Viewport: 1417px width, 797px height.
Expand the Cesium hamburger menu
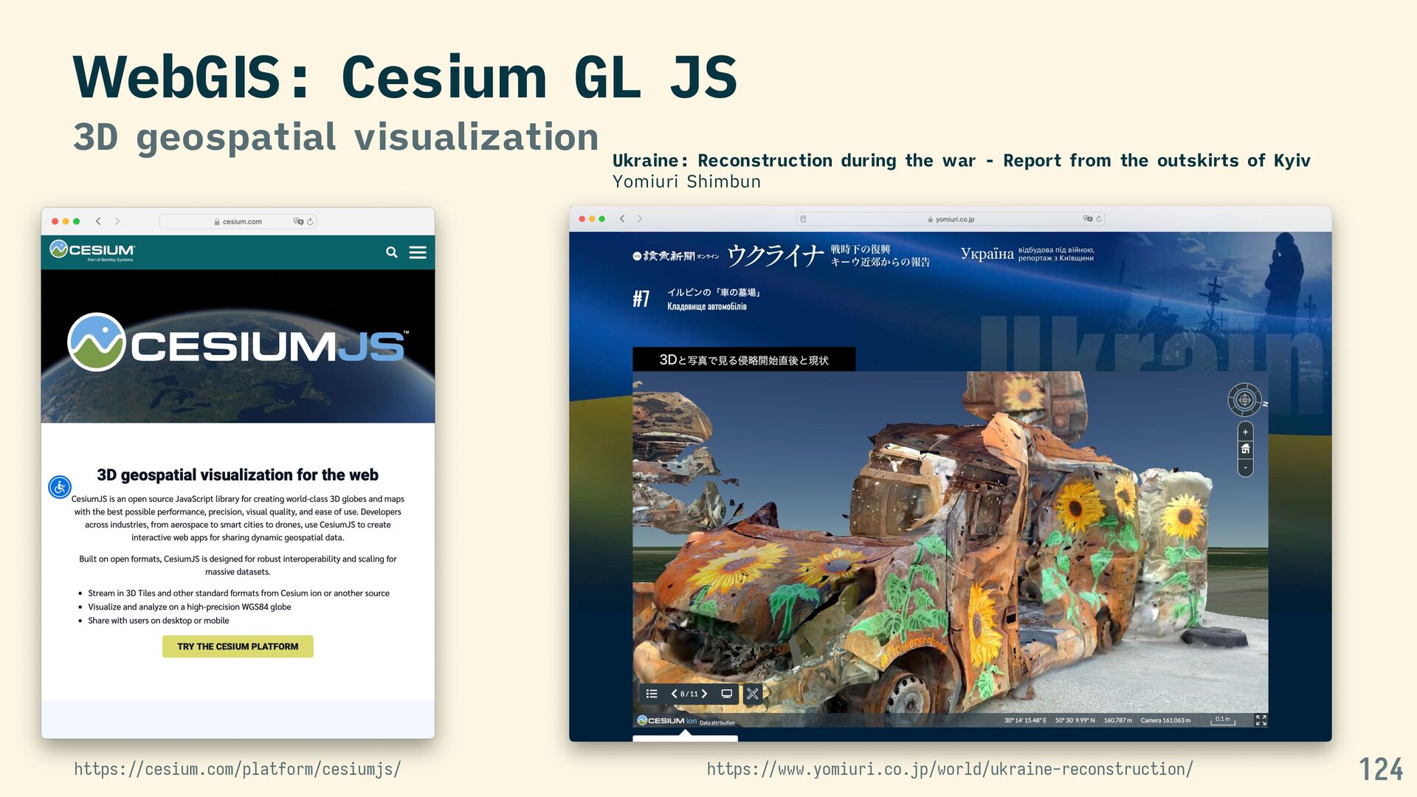click(x=418, y=252)
